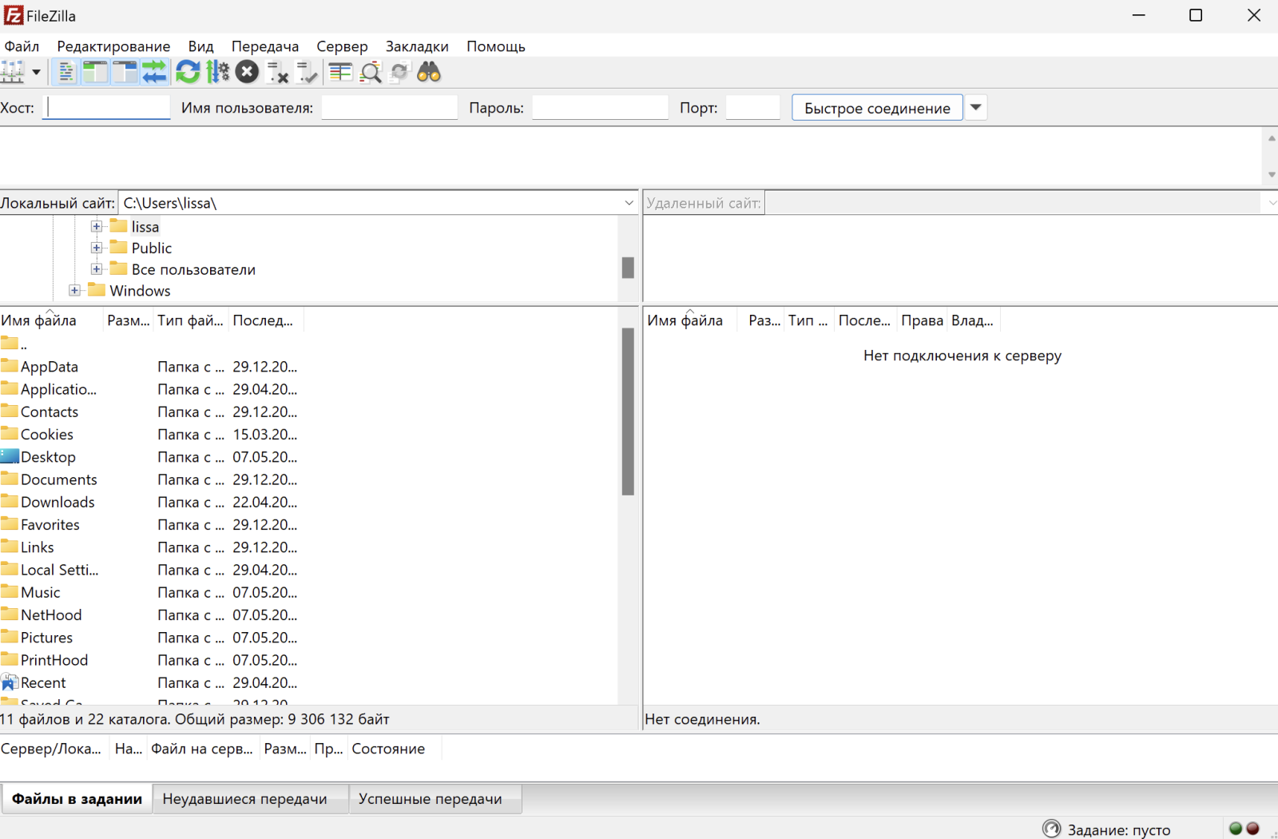This screenshot has height=839, width=1278.
Task: Open the Site Manager dropdown arrow
Action: [x=36, y=72]
